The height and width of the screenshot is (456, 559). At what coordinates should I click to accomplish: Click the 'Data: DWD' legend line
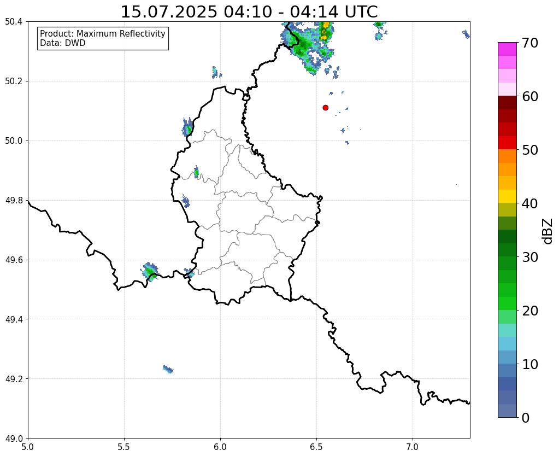63,43
